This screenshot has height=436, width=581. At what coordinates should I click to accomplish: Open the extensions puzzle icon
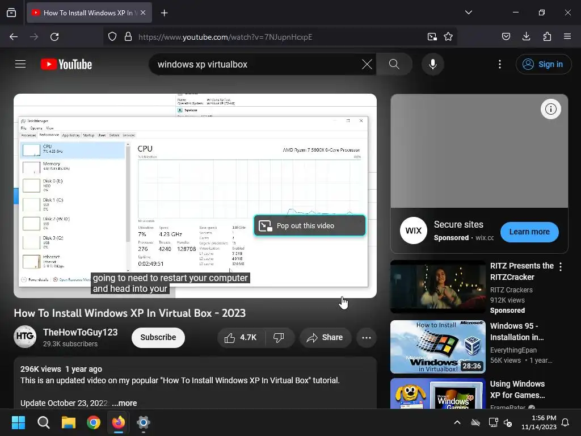pyautogui.click(x=547, y=36)
